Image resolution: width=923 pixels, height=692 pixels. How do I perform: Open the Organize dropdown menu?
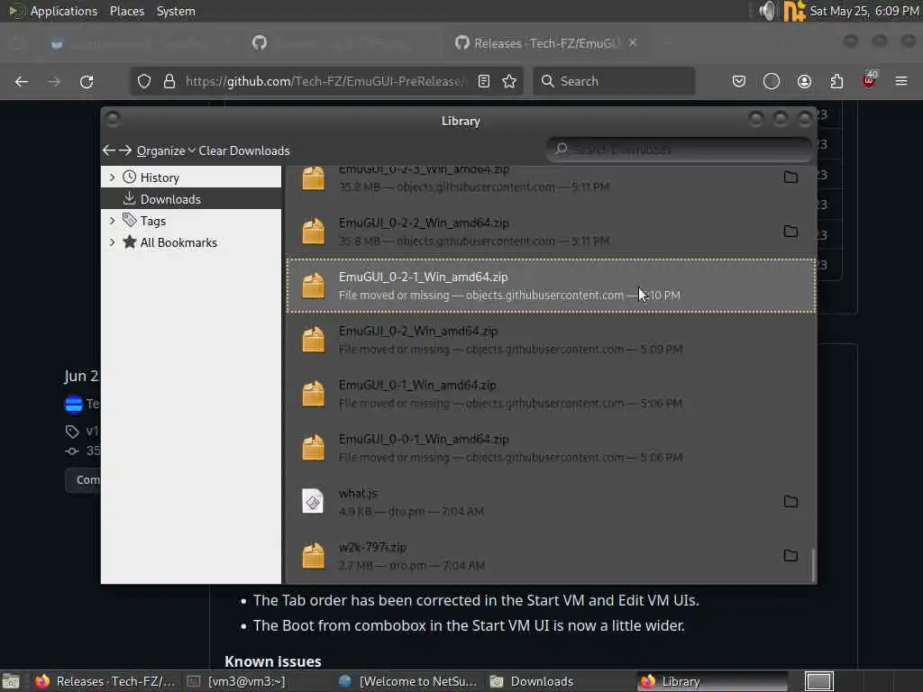tap(166, 150)
